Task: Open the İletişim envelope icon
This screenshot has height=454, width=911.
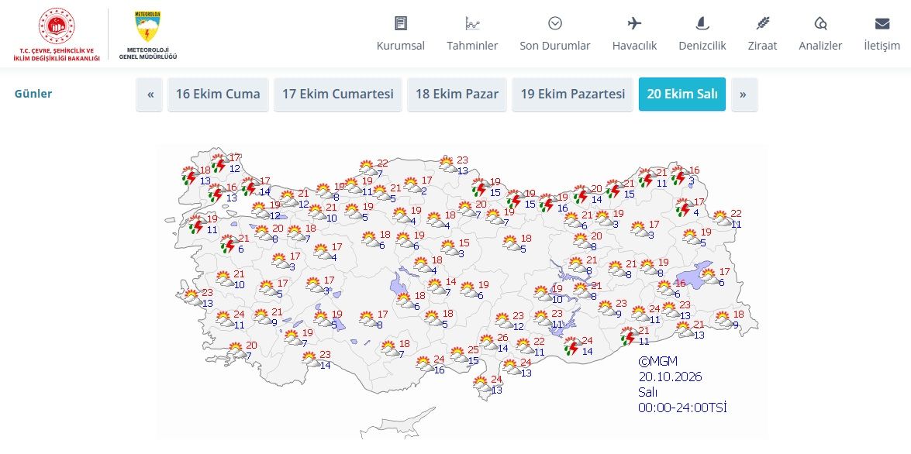Action: (x=882, y=23)
